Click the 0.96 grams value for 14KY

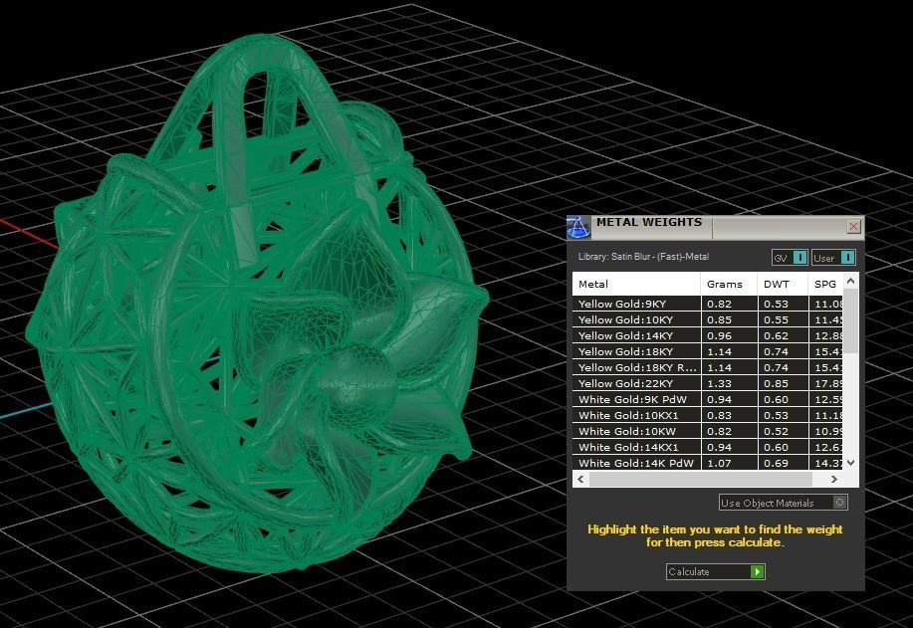[x=719, y=335]
